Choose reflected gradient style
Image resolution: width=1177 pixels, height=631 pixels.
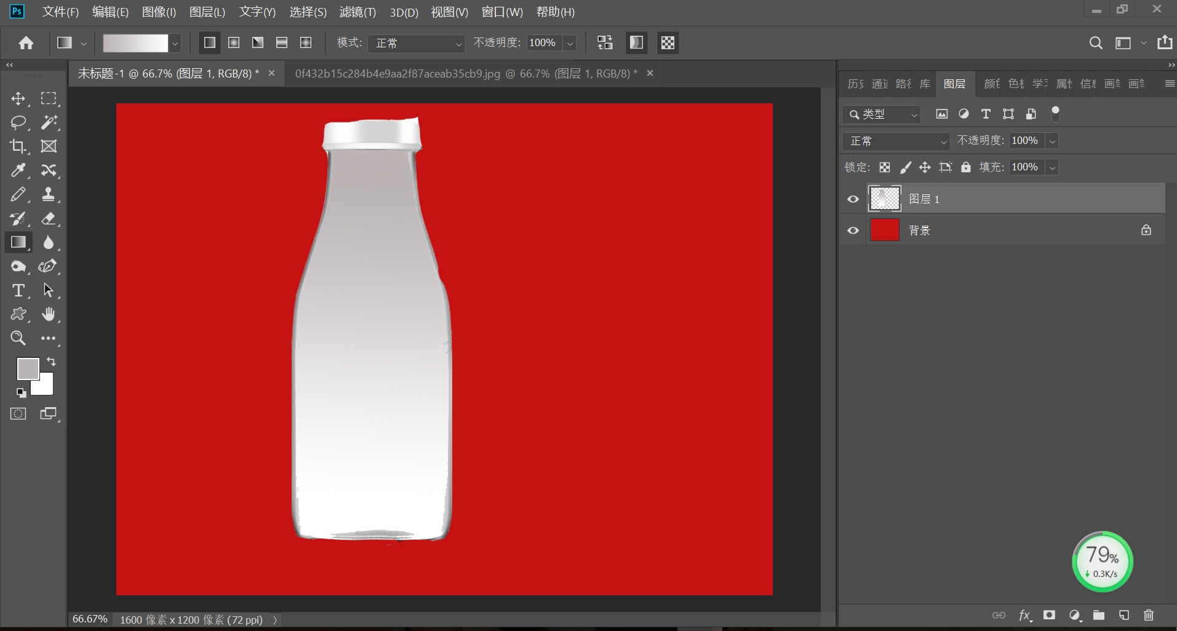coord(282,42)
